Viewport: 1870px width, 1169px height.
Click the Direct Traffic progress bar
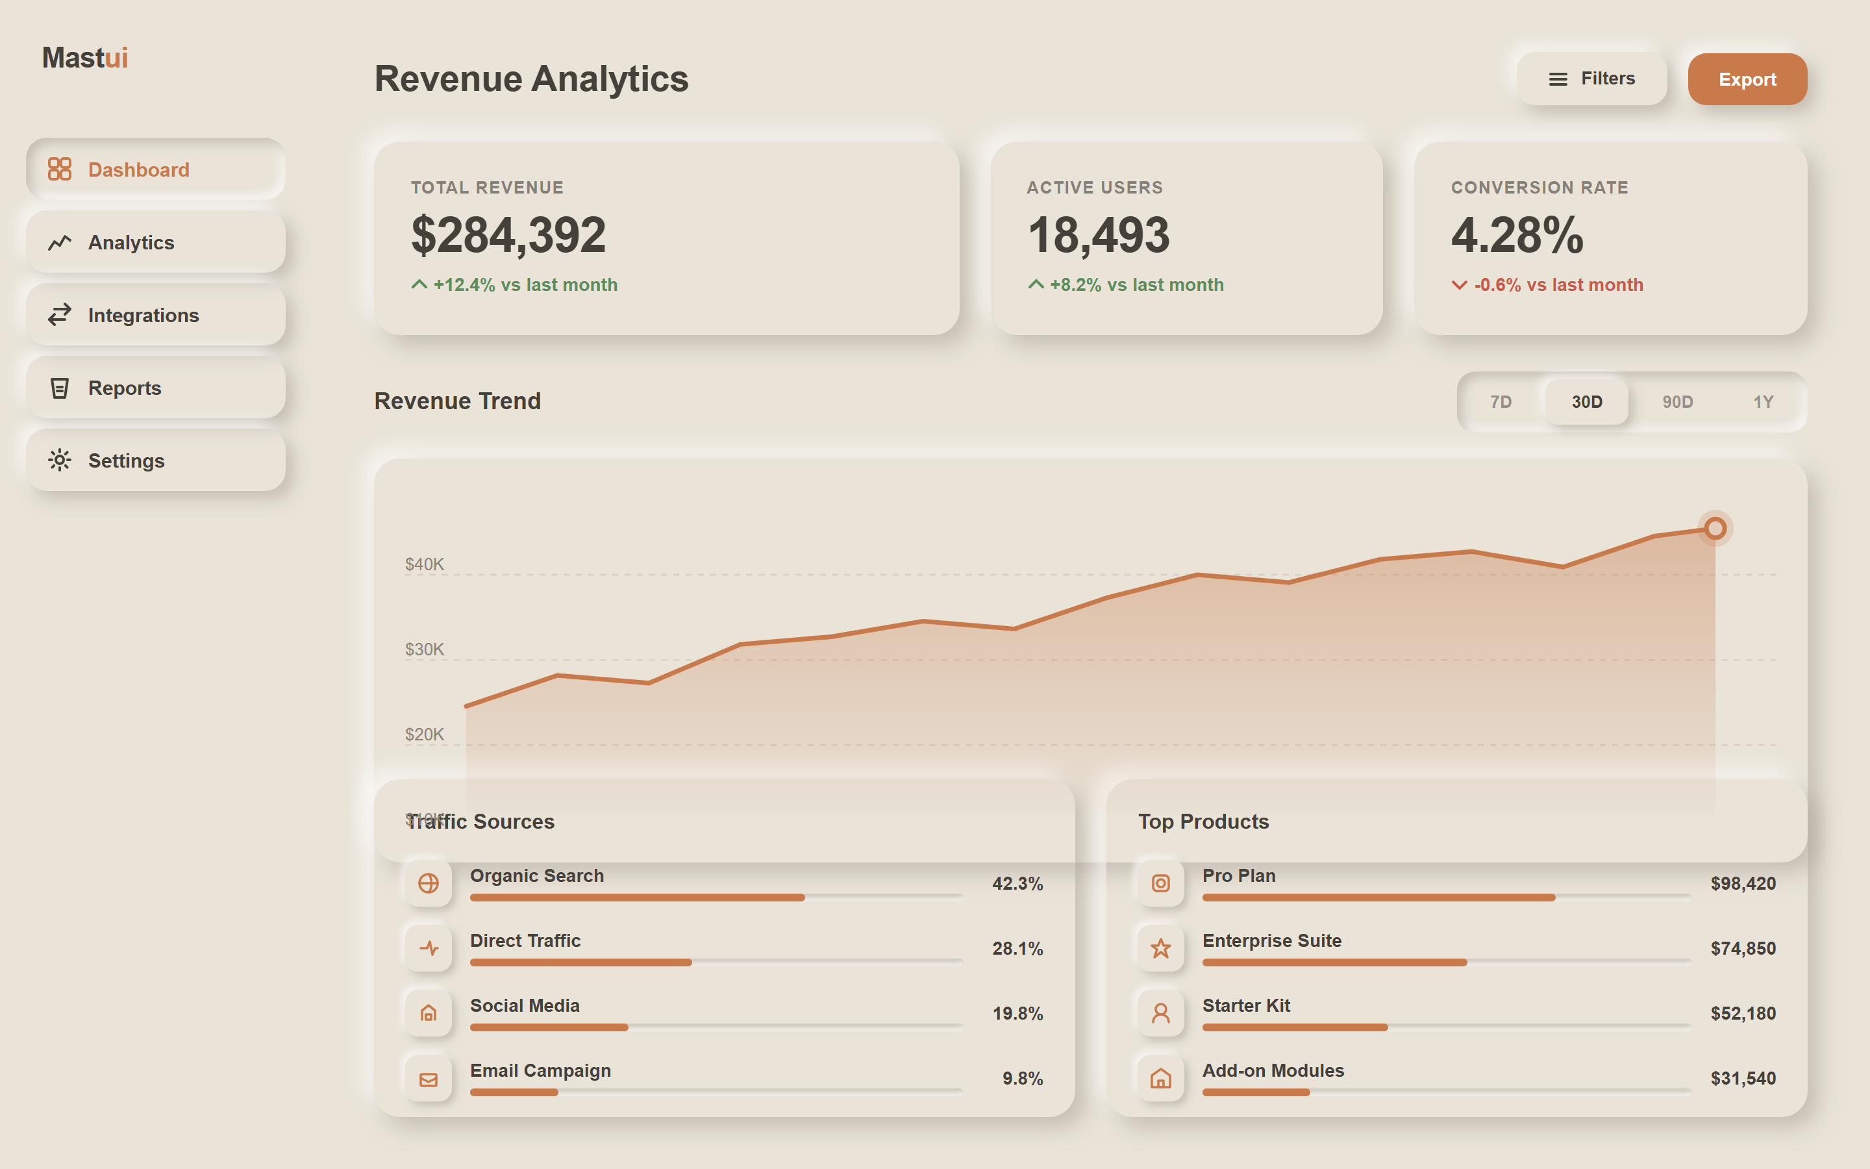(716, 962)
